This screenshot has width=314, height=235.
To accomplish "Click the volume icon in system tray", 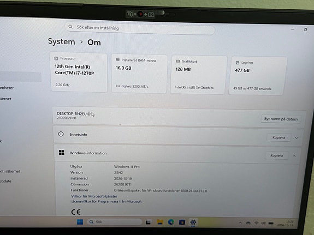I will coord(263,223).
